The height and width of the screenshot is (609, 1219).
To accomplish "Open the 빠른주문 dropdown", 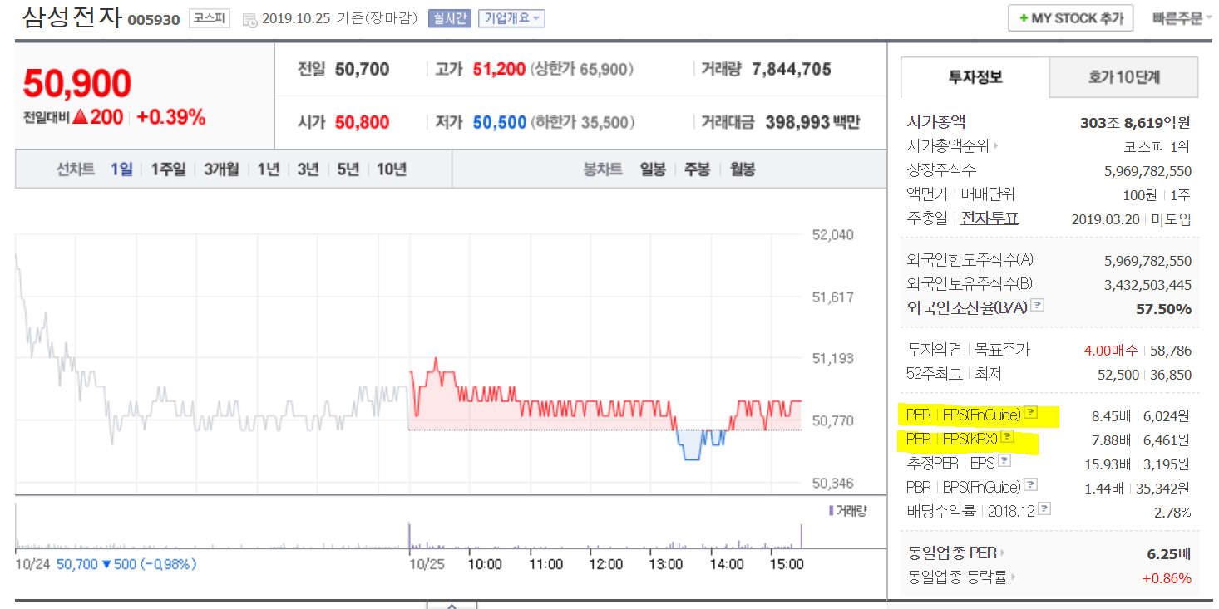I will [x=1182, y=18].
